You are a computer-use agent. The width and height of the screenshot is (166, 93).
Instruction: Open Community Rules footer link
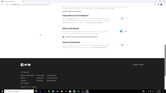(x=52, y=78)
